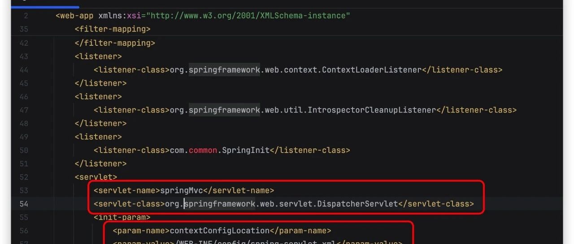The height and width of the screenshot is (244, 574).
Task: Click gutter line number 45
Action: click(x=23, y=83)
